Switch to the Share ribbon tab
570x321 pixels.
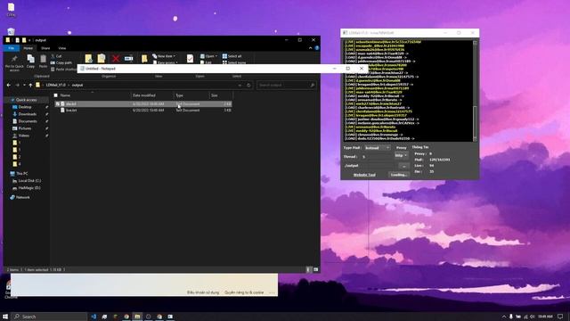pos(45,48)
